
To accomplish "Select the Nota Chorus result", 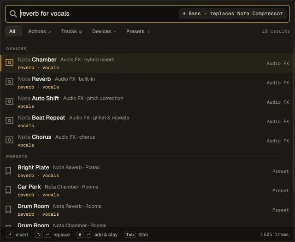I will [x=147, y=141].
